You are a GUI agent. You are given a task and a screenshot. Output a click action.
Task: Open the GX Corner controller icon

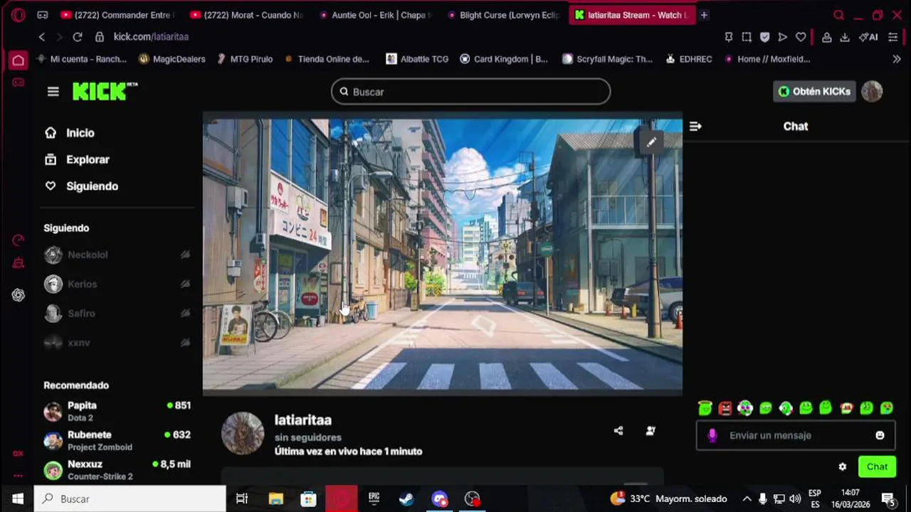coord(19,82)
